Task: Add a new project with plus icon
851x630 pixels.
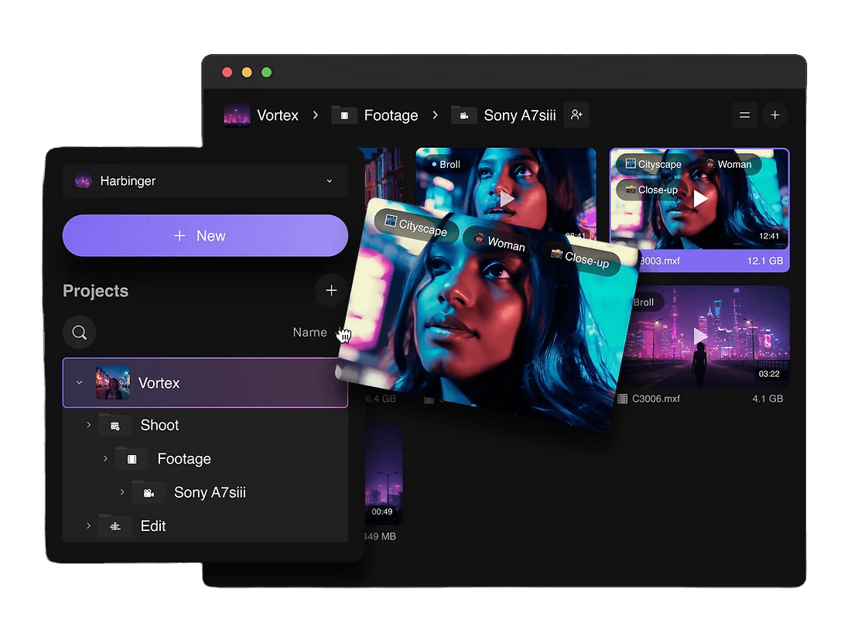Action: 331,290
